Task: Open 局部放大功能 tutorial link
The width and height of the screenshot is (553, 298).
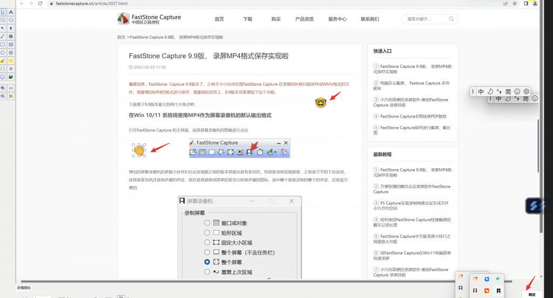Action: click(412, 239)
